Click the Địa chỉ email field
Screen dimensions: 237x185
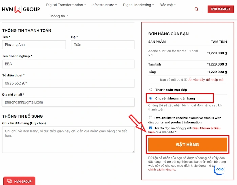(68, 102)
